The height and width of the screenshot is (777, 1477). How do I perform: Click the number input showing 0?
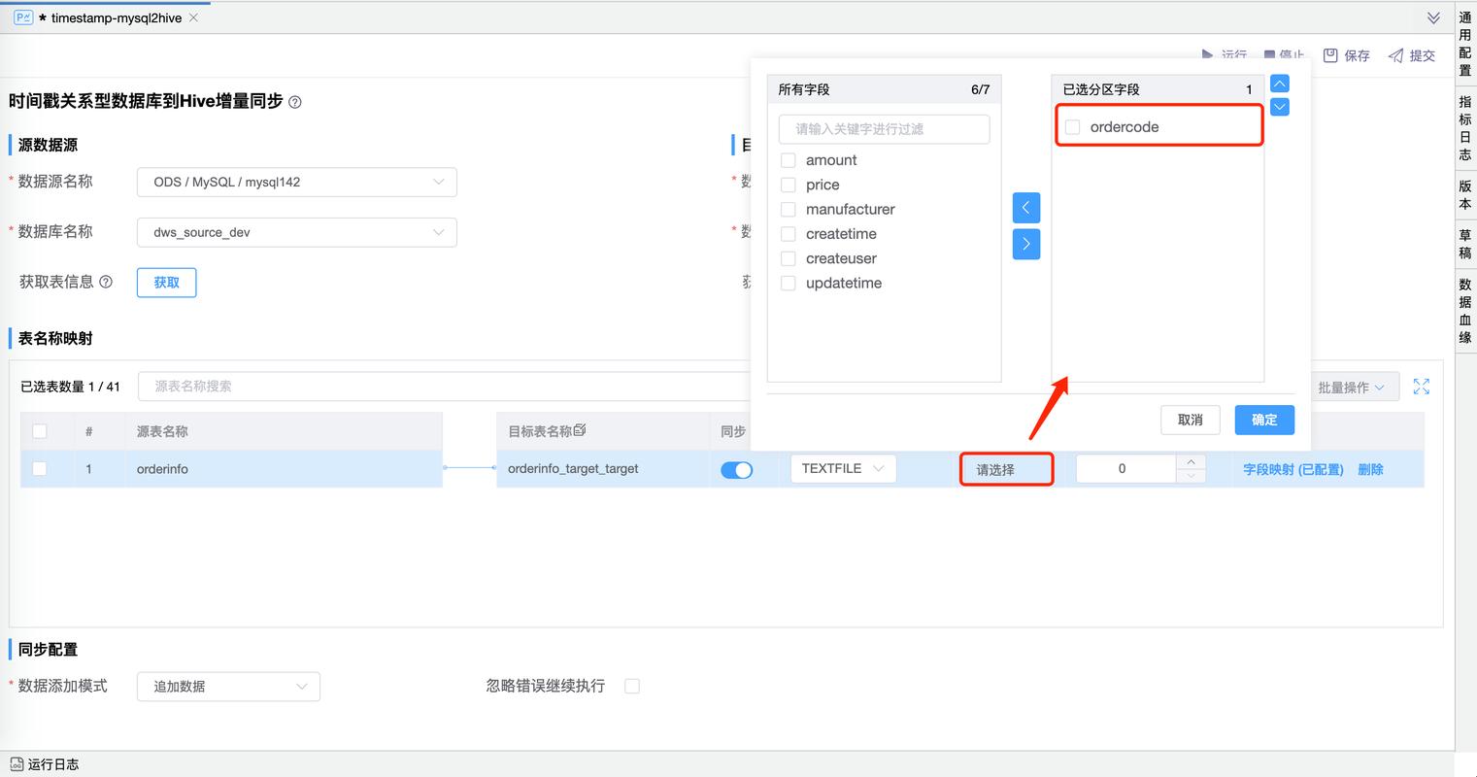1125,468
